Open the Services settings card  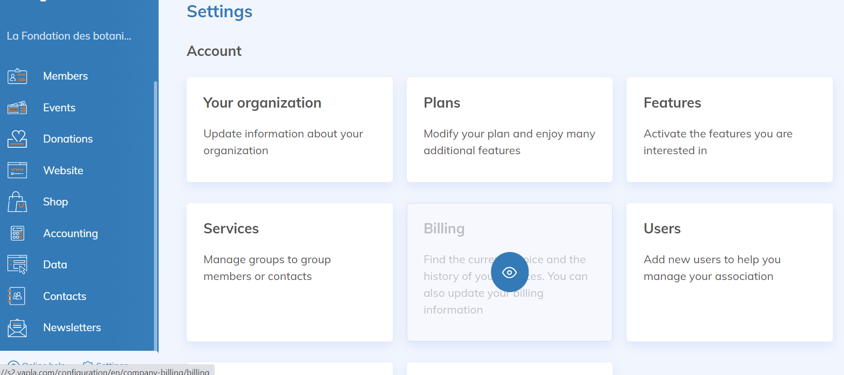coord(289,272)
